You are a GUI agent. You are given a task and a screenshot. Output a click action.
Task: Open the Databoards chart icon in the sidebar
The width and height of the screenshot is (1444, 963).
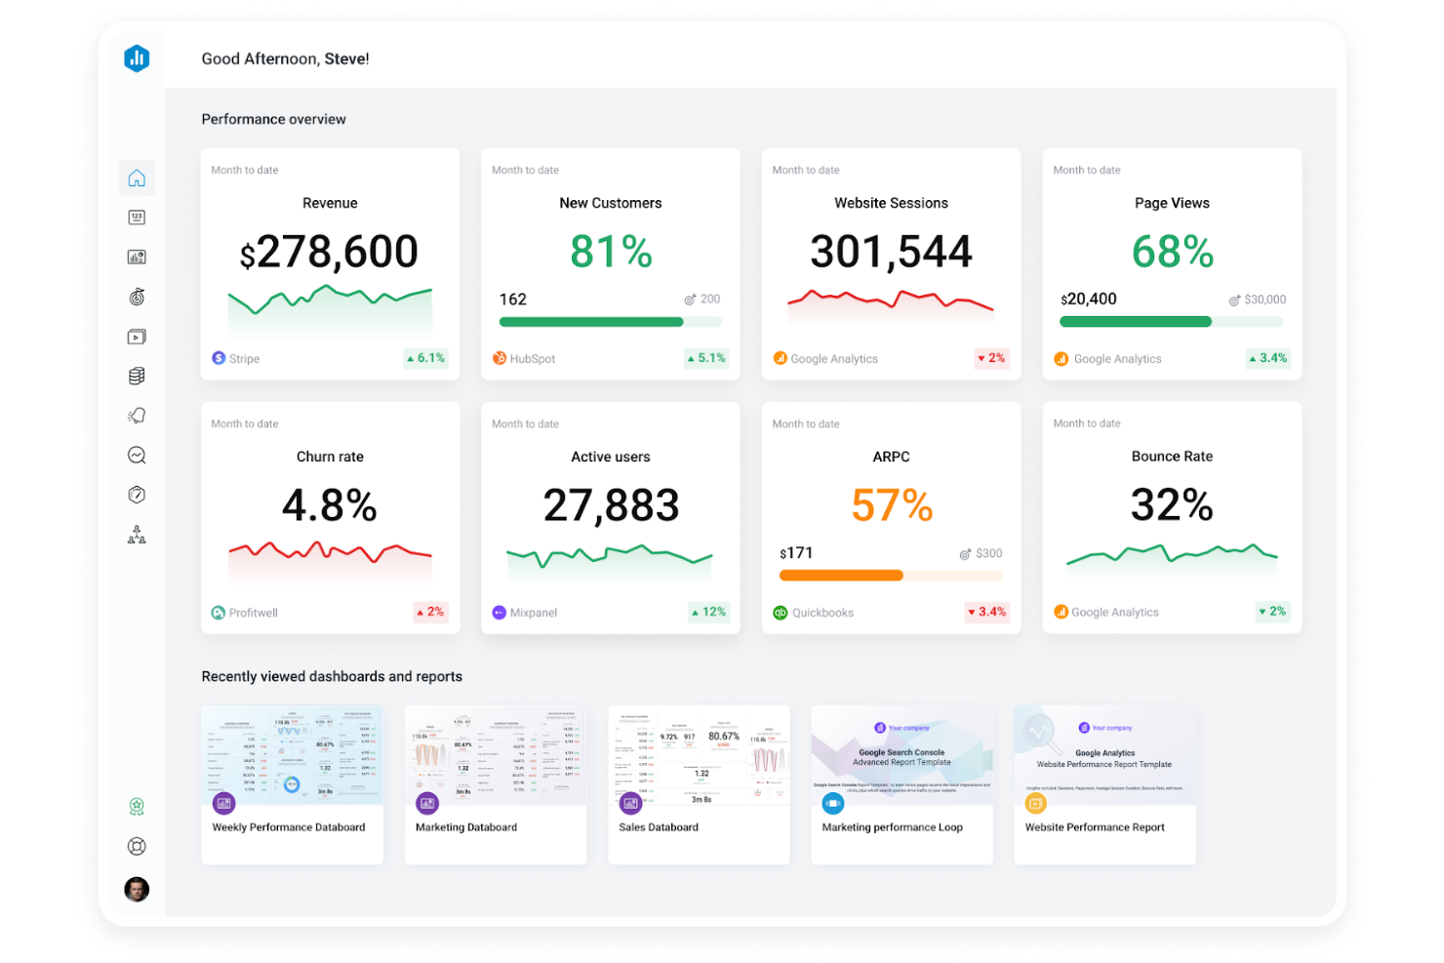(x=137, y=257)
